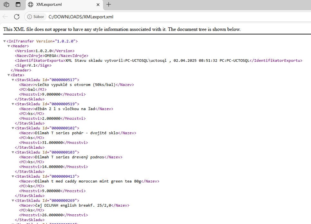Open the workspaces icon in the tab bar

pyautogui.click(x=6, y=5)
